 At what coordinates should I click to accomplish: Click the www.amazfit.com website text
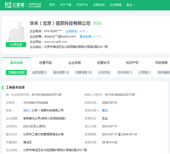pyautogui.click(x=55, y=42)
